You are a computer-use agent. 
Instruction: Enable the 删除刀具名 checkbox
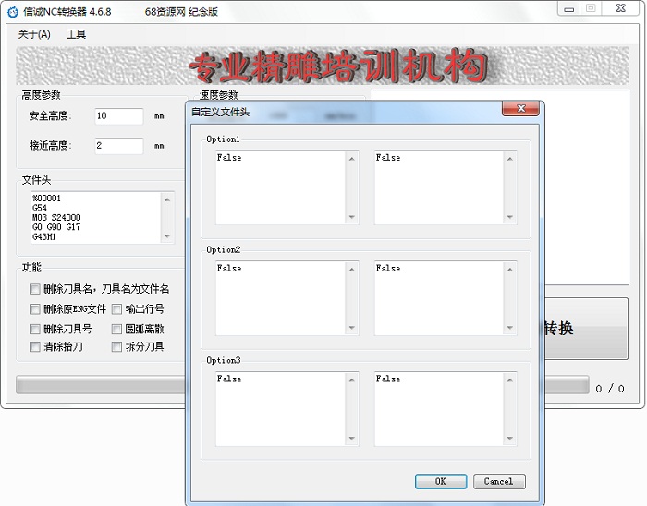[x=35, y=289]
